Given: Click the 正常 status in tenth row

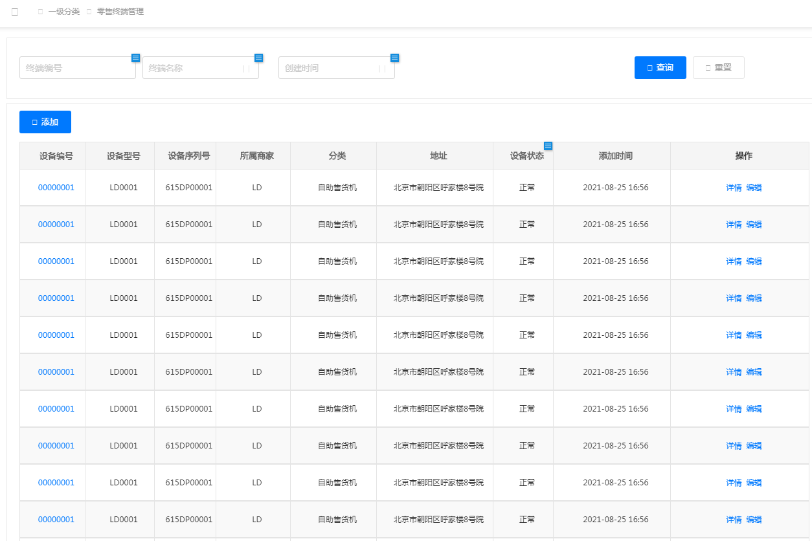Looking at the screenshot, I should 527,520.
